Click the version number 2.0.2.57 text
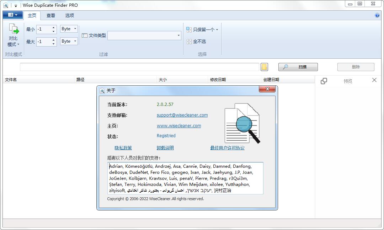This screenshot has height=230, width=384. (165, 105)
